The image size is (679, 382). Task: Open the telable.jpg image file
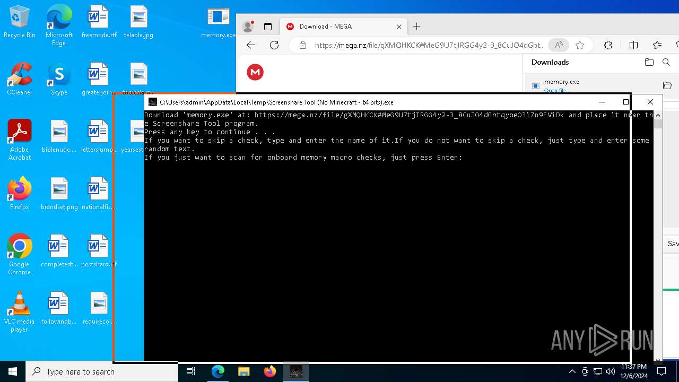coord(138,22)
